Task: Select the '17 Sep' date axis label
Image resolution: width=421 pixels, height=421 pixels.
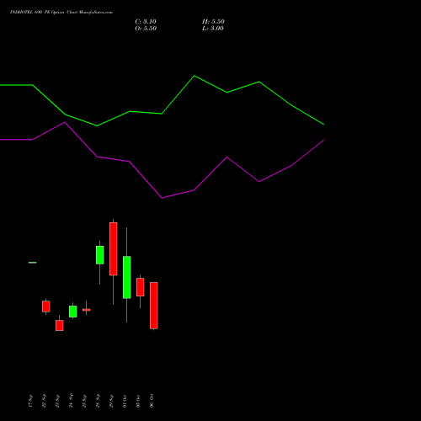Action: point(30,401)
